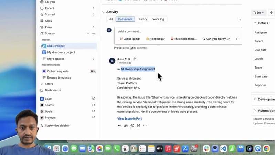
Task: Open Teams external link icon
Action: [94, 105]
